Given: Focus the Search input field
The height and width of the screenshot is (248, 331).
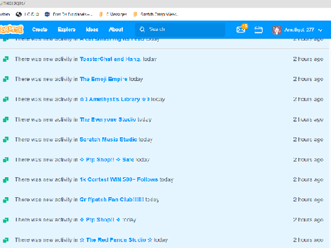Looking at the screenshot, I should 180,30.
